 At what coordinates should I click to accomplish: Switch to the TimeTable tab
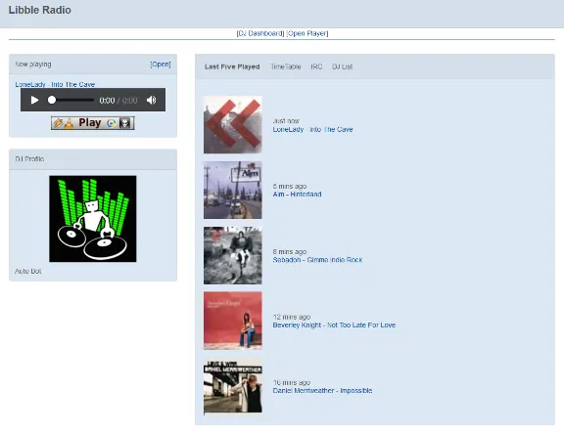coord(286,66)
